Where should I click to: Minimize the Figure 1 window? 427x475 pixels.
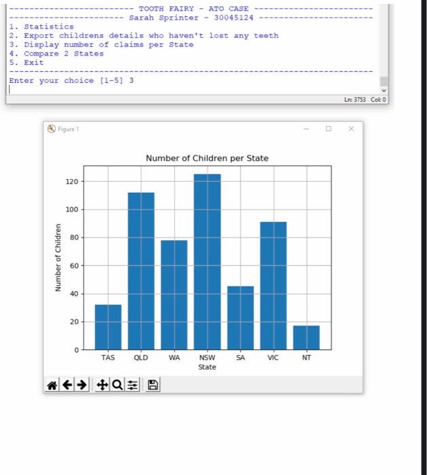306,129
